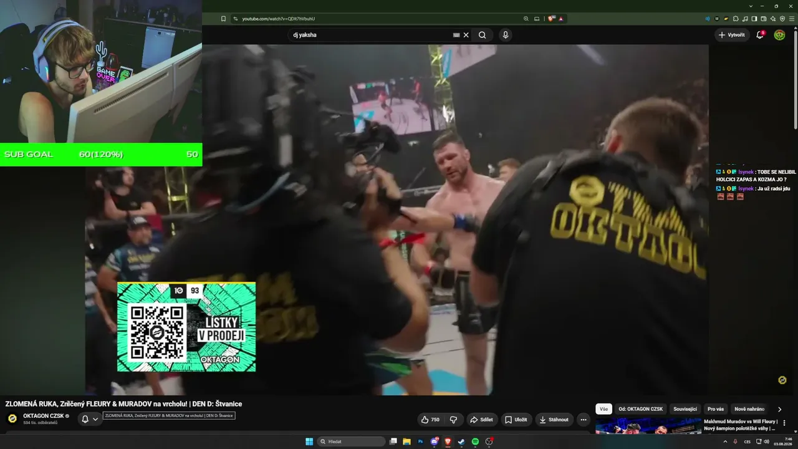The image size is (798, 449).
Task: Click the YouTube search magnifier button
Action: coord(482,35)
